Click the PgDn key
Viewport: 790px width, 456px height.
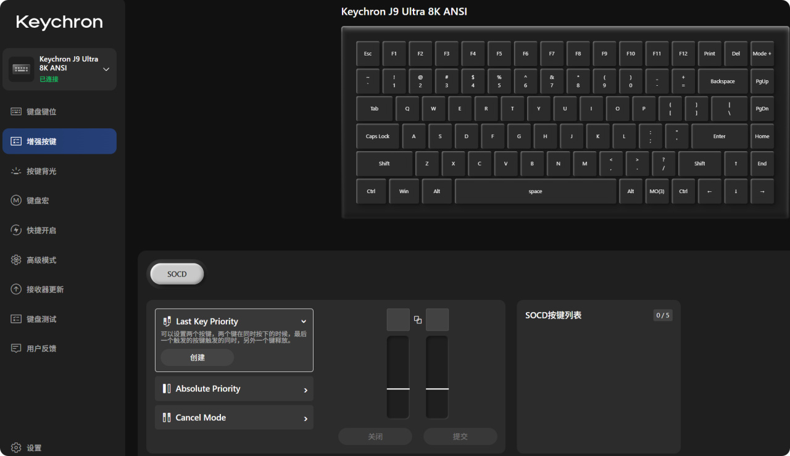coord(762,109)
